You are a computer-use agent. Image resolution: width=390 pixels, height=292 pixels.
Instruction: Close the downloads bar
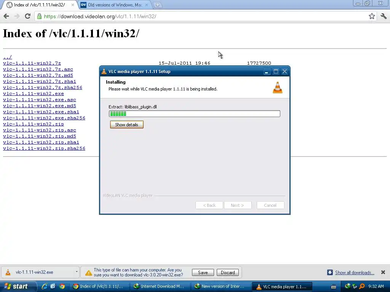pyautogui.click(x=383, y=272)
